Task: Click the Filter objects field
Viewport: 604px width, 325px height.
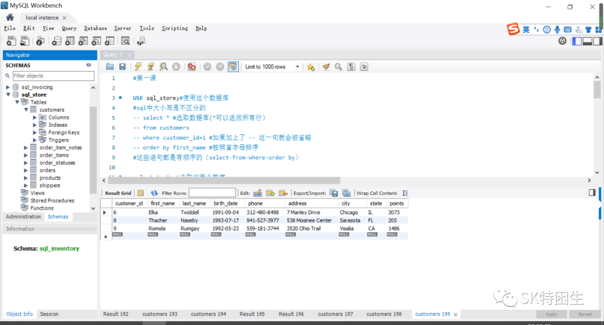Action: 53,76
